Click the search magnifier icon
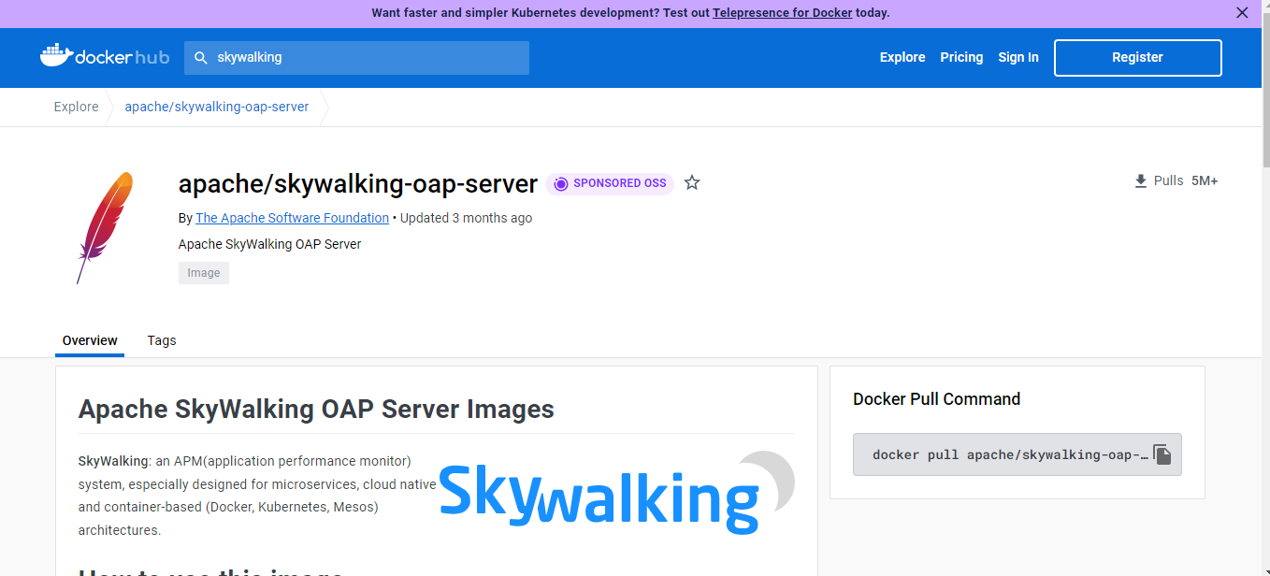1270x576 pixels. [200, 58]
